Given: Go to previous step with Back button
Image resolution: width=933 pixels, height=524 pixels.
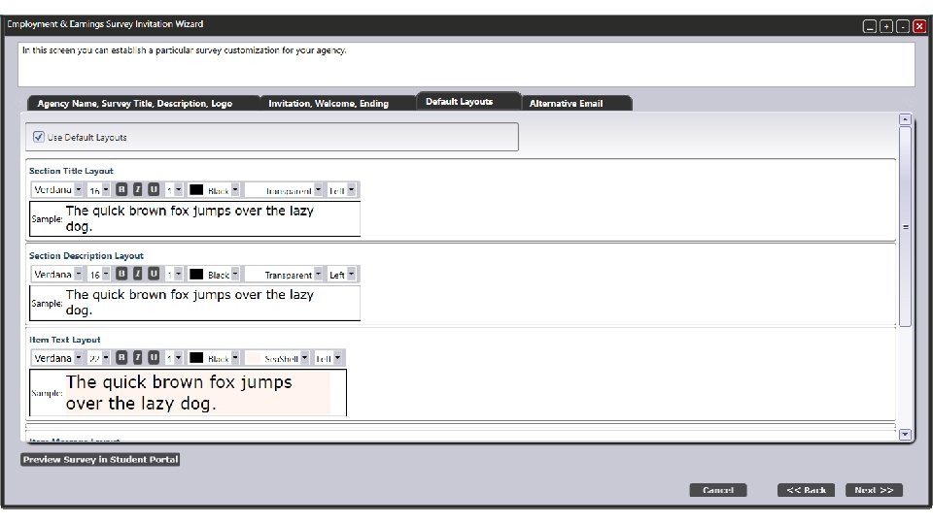Looking at the screenshot, I should [807, 490].
